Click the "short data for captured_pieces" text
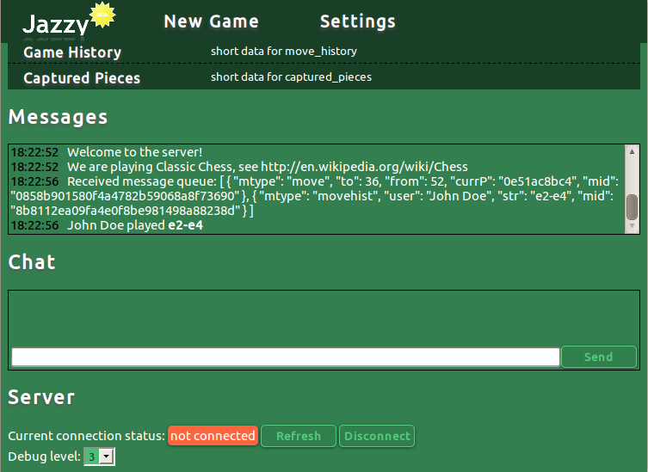Image resolution: width=648 pixels, height=472 pixels. (291, 77)
